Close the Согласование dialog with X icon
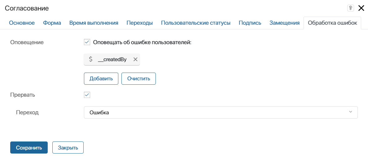 361,8
